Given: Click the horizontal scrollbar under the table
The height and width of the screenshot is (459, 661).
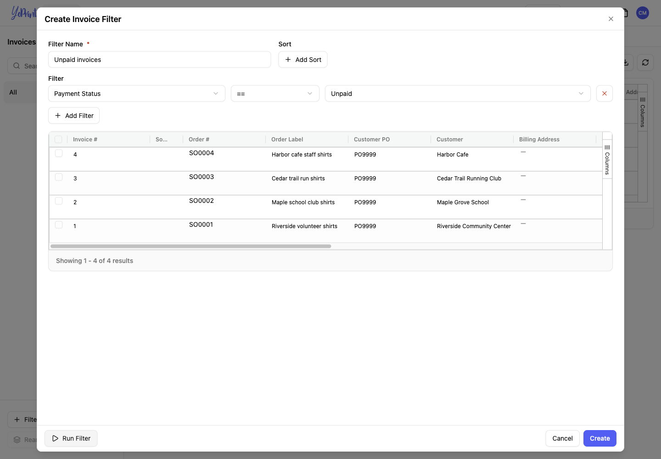Looking at the screenshot, I should (x=191, y=246).
